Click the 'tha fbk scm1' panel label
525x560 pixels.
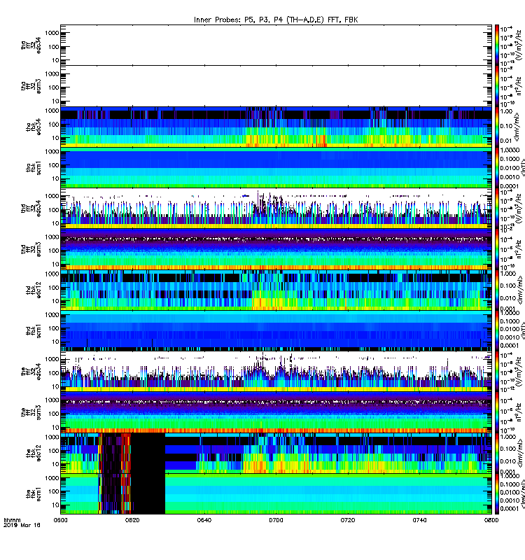coord(34,167)
